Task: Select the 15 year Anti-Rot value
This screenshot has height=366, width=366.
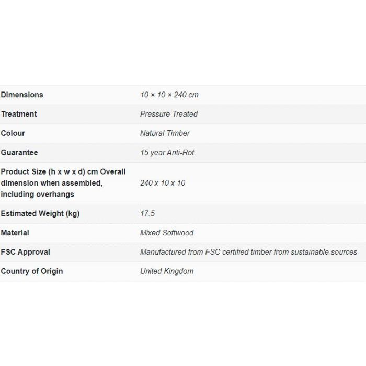Action: coord(167,153)
